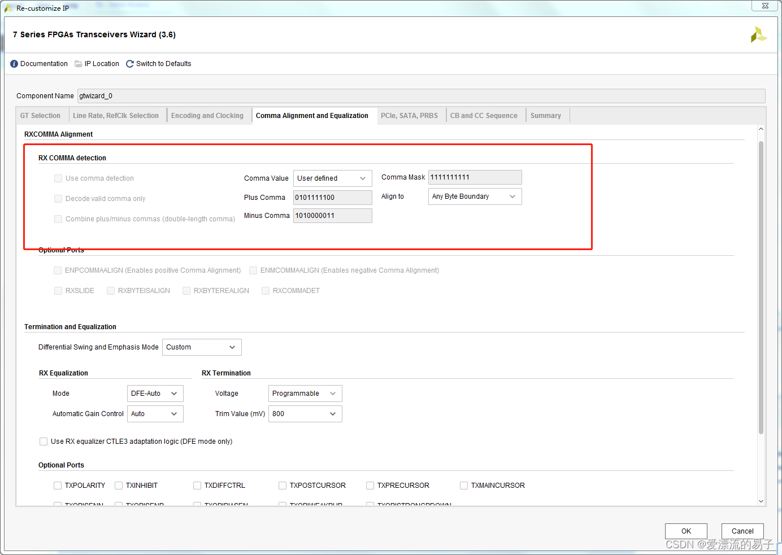Click the Switch to Defaults refresh icon
This screenshot has height=555, width=782.
pyautogui.click(x=130, y=64)
